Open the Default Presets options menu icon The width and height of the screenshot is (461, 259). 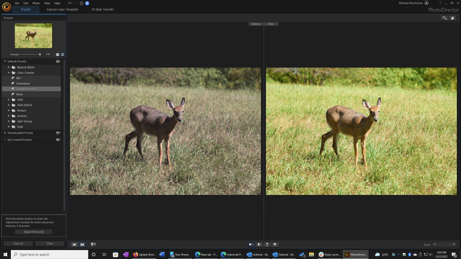tap(58, 61)
